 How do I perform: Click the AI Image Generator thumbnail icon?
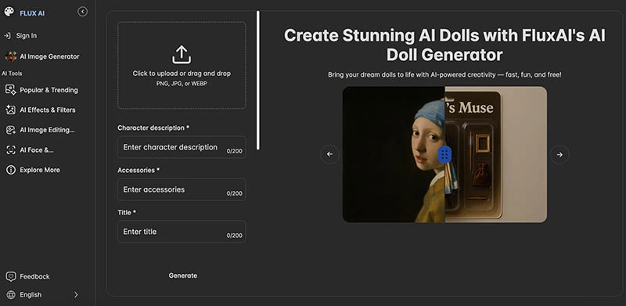[10, 56]
